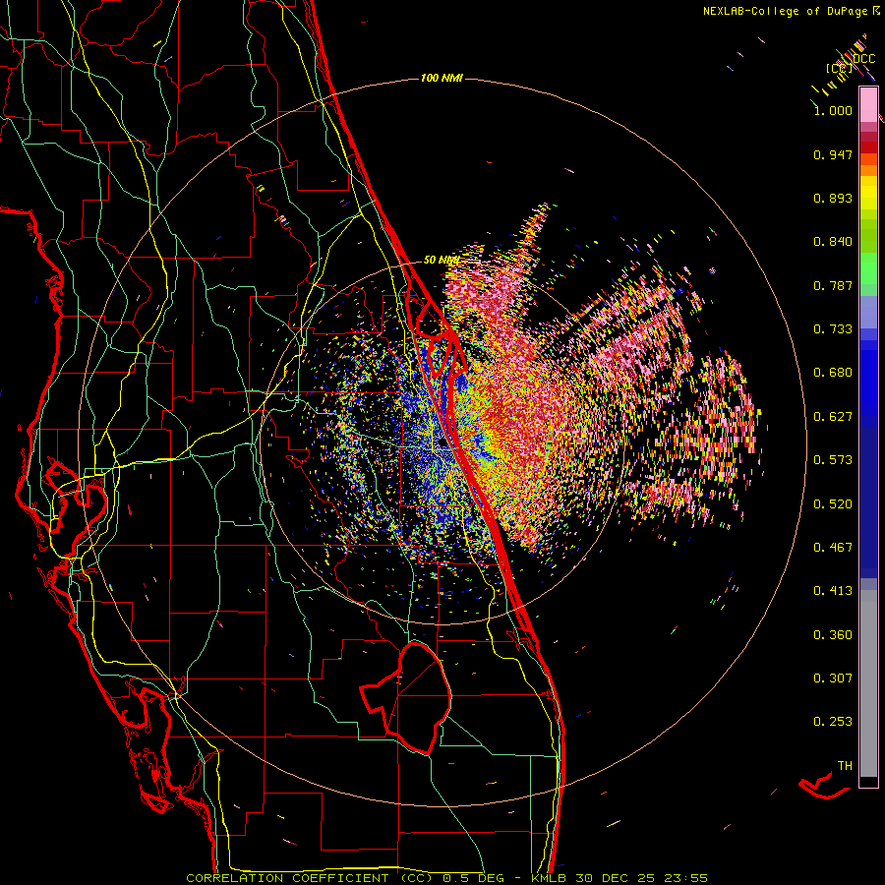Click inside the Lake Okeechobee outline
The image size is (885, 885).
[421, 697]
